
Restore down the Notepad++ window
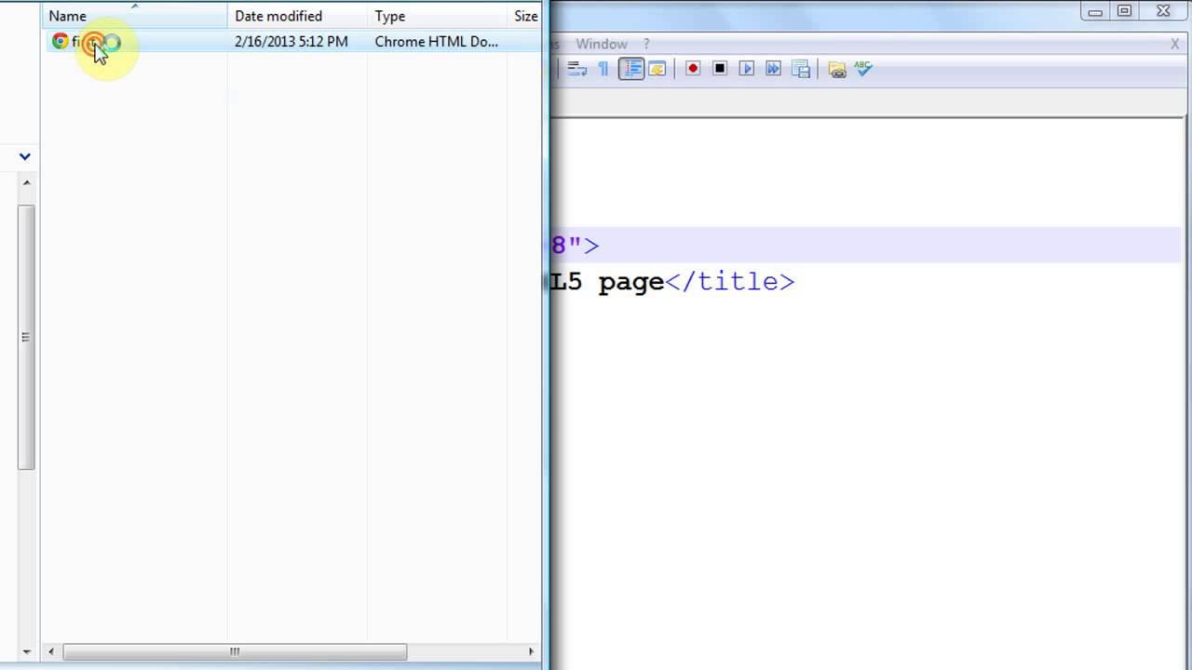(x=1125, y=11)
